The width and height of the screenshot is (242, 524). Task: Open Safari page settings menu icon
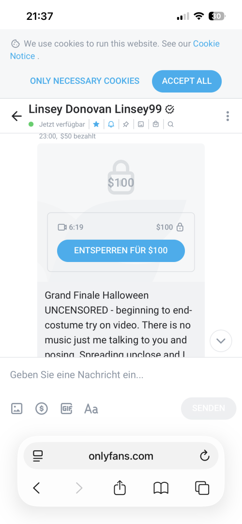38,456
